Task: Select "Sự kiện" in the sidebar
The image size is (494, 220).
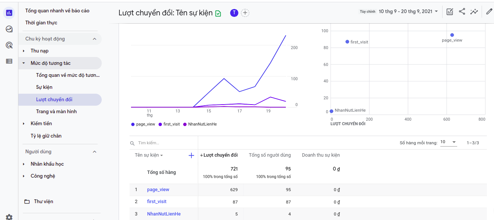Action: (x=44, y=87)
